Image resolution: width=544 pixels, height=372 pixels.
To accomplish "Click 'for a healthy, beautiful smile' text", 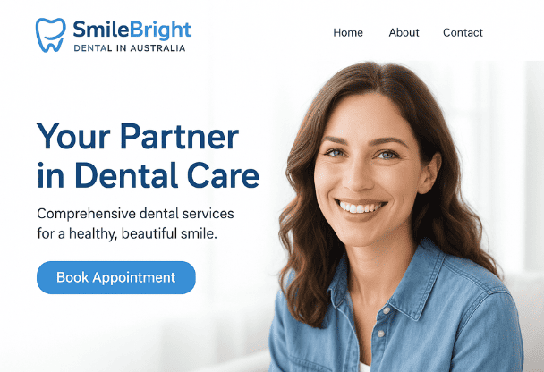I will tap(127, 233).
